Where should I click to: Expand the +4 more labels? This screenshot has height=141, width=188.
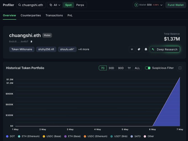[x=84, y=49]
